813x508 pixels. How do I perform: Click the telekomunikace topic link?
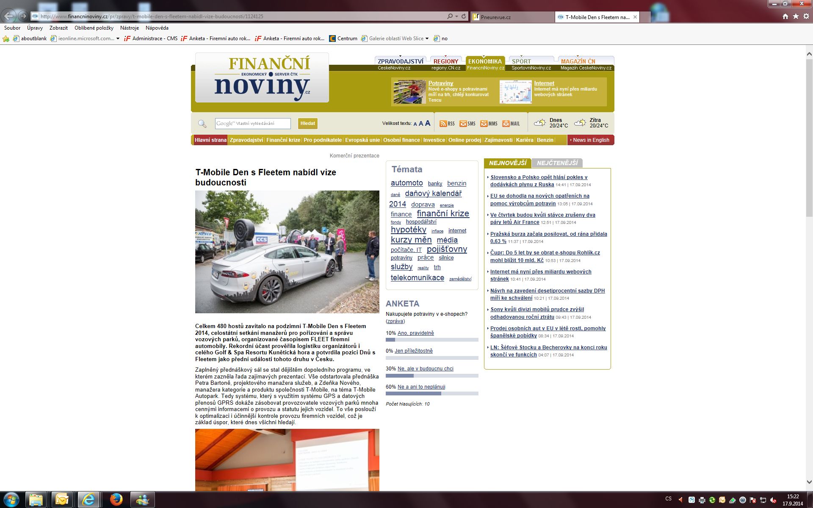(x=417, y=278)
